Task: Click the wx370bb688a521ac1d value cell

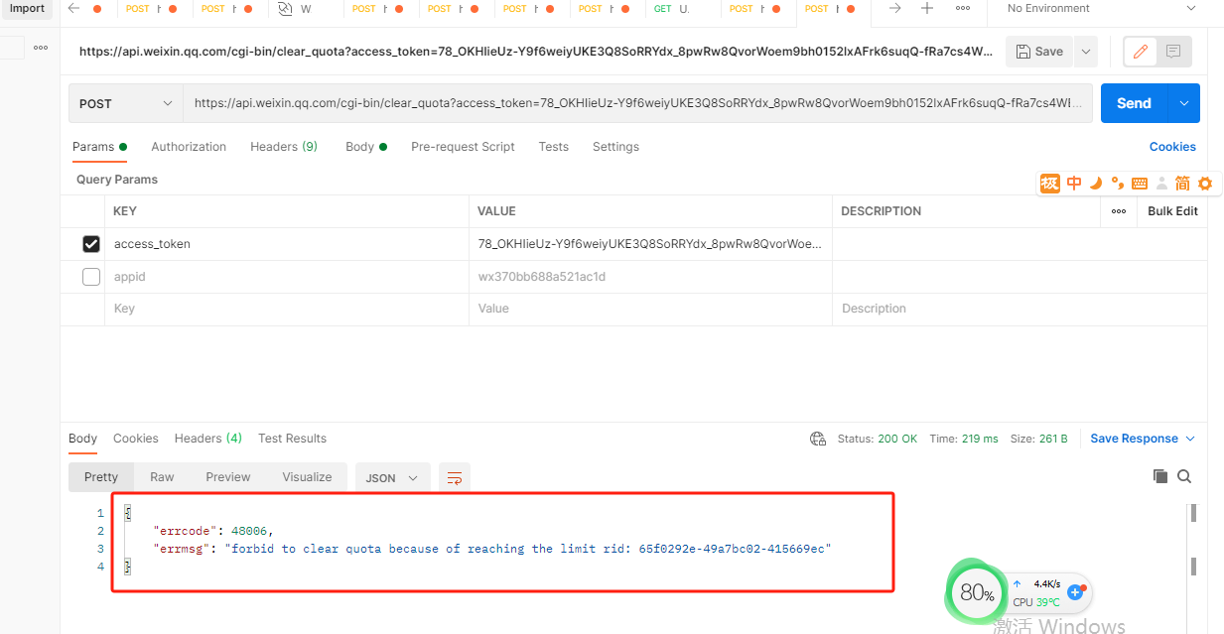Action: (650, 277)
